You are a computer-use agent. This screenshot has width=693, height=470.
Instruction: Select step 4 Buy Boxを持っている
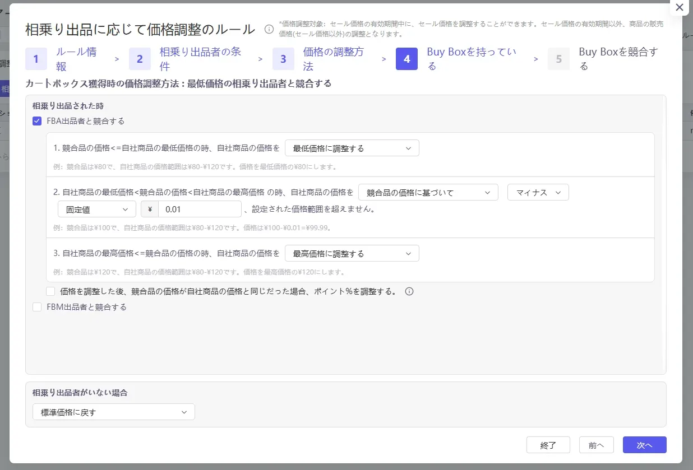(x=461, y=59)
